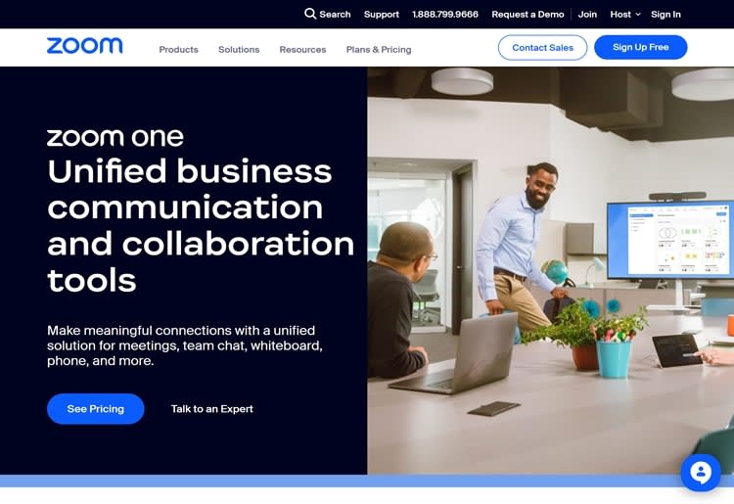This screenshot has width=734, height=504.
Task: Open the chat assistant bubble icon
Action: (701, 473)
